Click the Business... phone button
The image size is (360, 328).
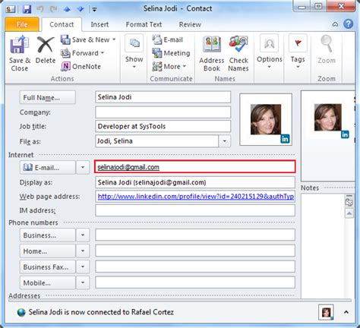click(48, 235)
